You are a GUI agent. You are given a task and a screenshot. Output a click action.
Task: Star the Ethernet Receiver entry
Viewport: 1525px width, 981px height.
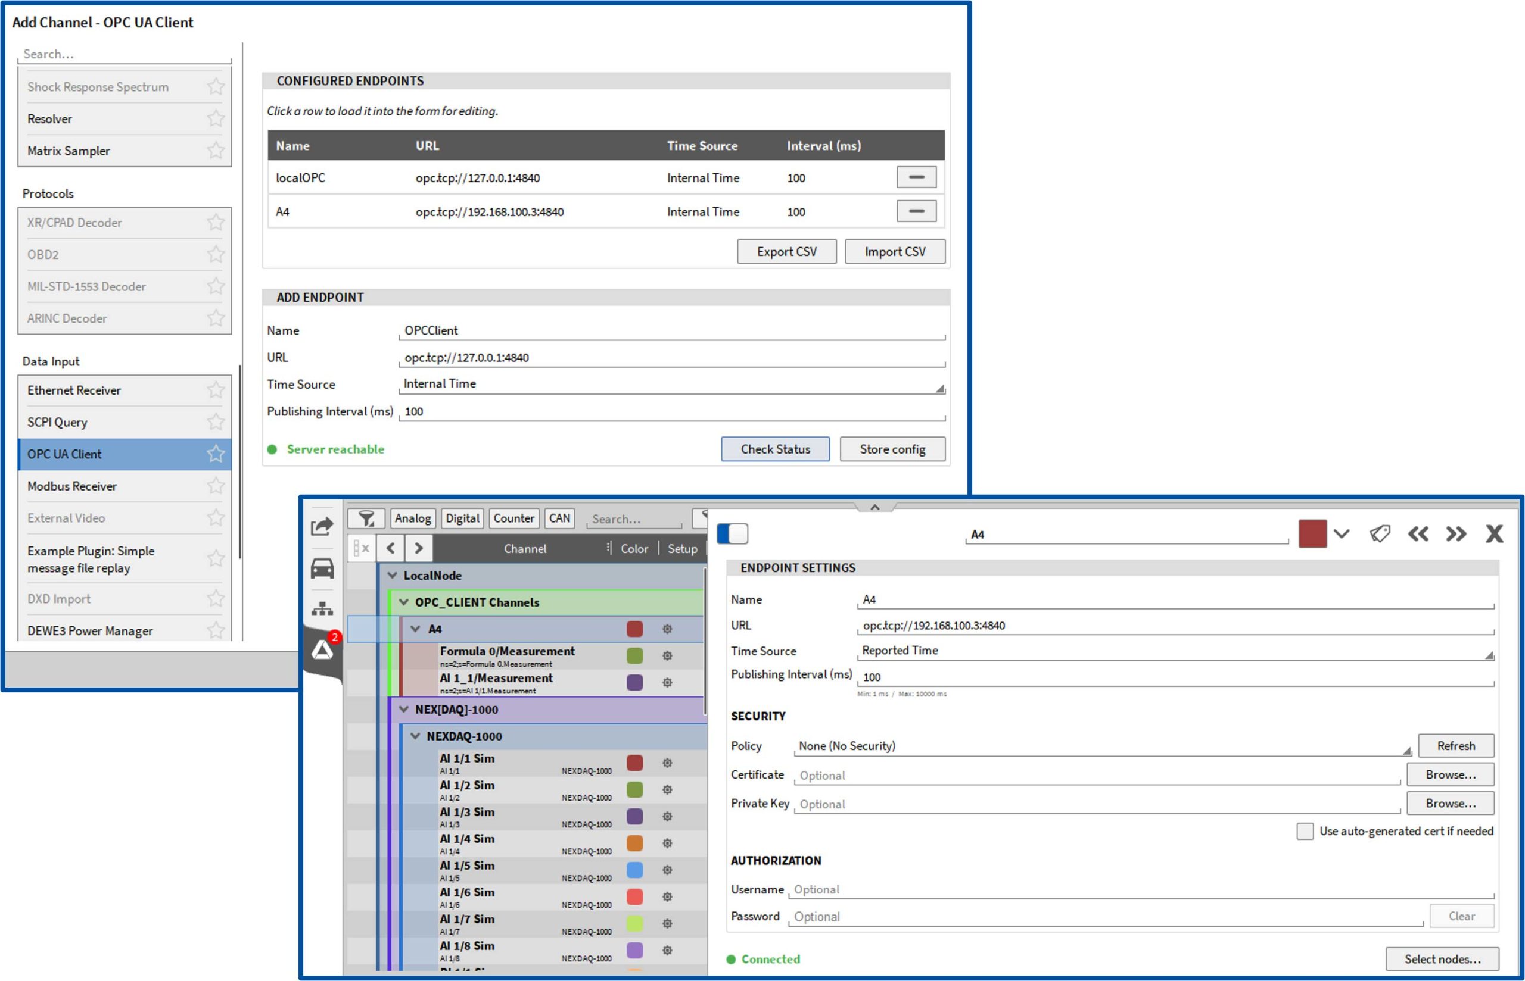[x=216, y=390]
